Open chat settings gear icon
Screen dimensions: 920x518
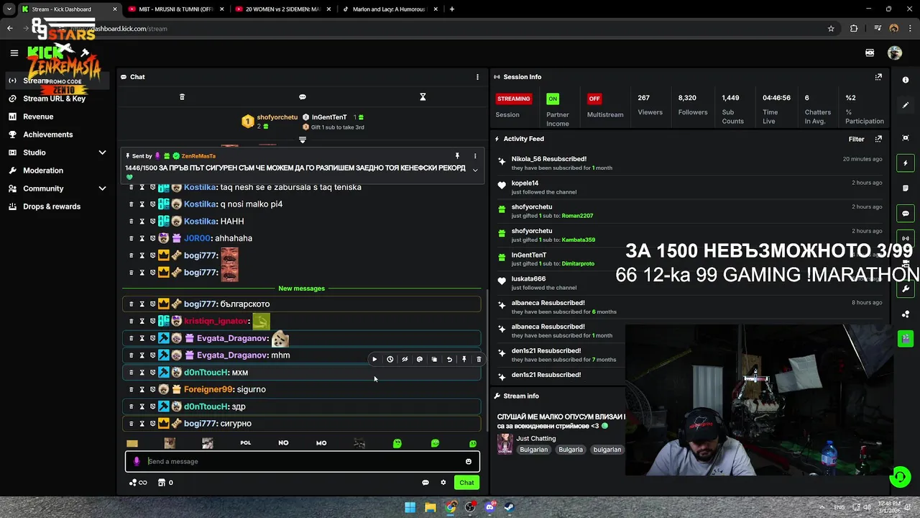443,483
